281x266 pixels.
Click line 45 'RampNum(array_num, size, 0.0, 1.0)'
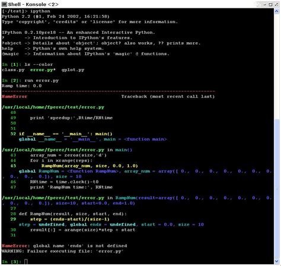(x=90, y=166)
